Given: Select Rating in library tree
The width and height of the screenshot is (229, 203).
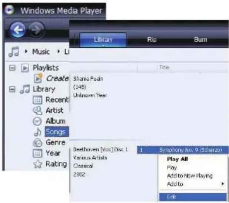Looking at the screenshot, I should click(56, 164).
